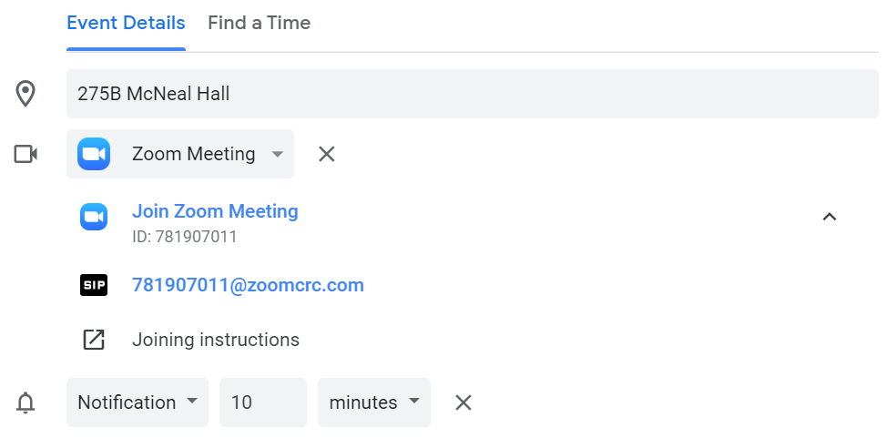Open the minutes unit dropdown

coord(374,402)
